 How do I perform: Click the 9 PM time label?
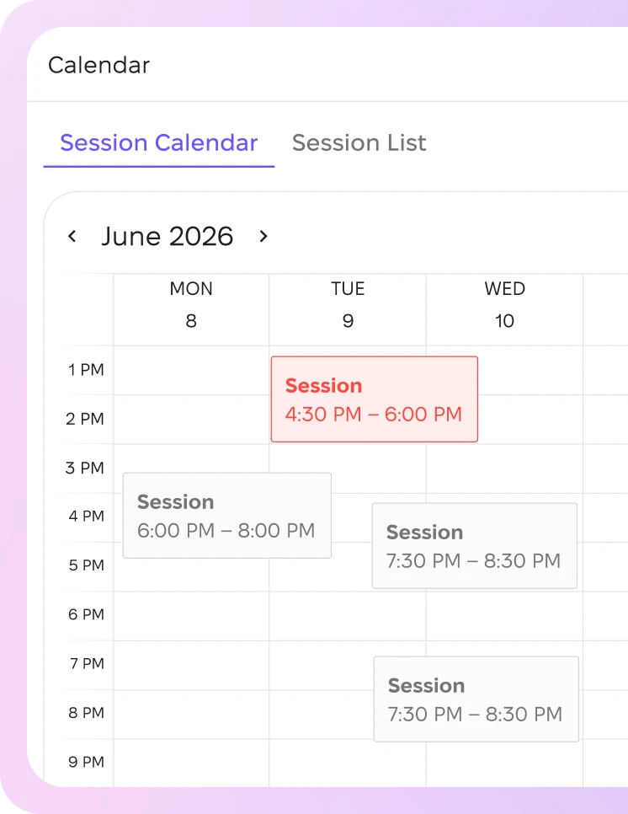click(x=86, y=762)
